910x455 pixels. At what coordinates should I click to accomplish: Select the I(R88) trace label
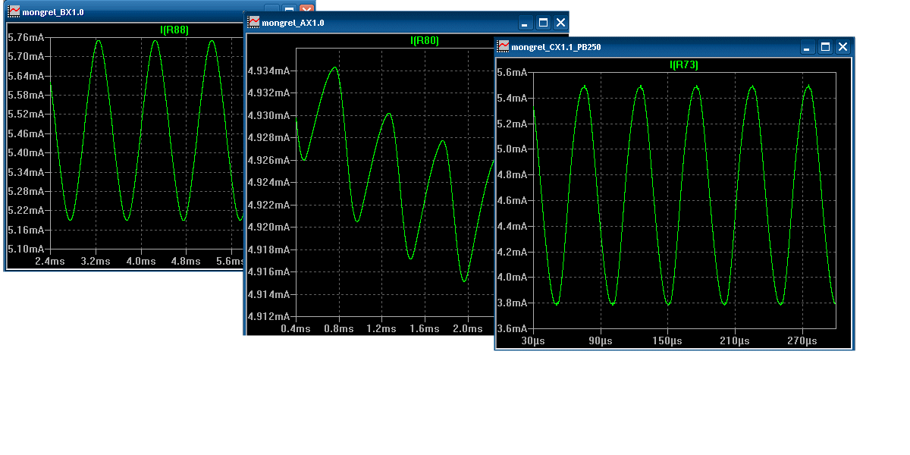click(x=174, y=30)
